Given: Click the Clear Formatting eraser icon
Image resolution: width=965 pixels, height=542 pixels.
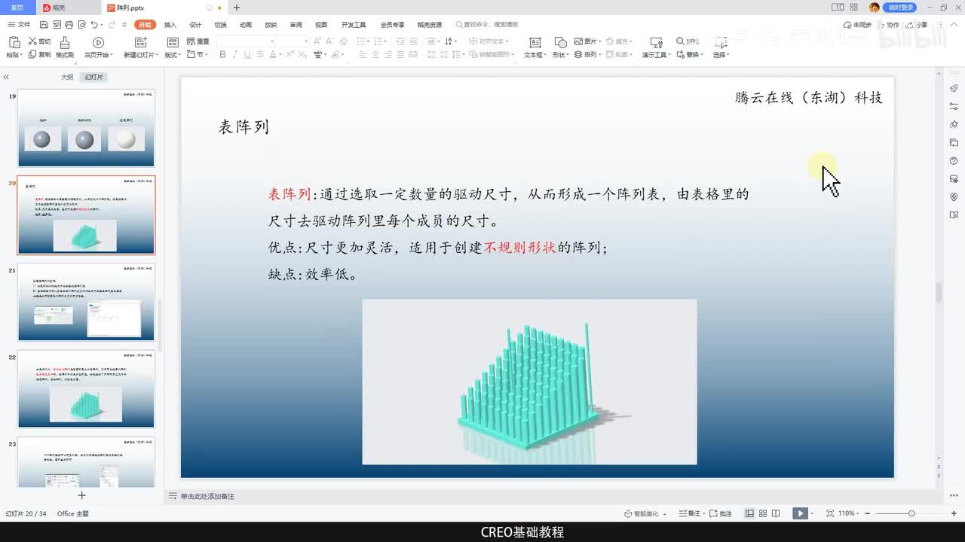Looking at the screenshot, I should 344,41.
